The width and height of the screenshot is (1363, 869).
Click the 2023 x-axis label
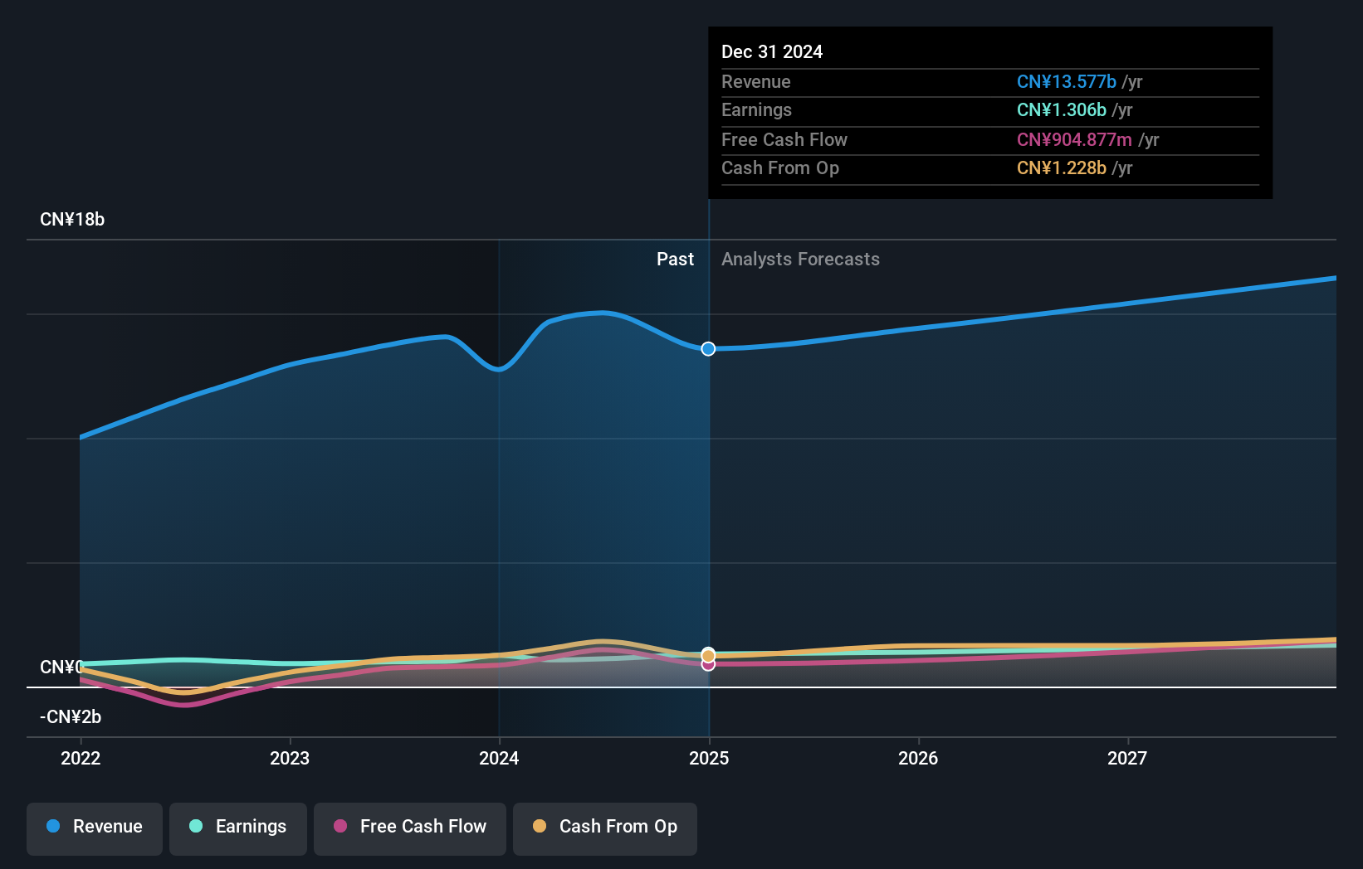point(290,758)
